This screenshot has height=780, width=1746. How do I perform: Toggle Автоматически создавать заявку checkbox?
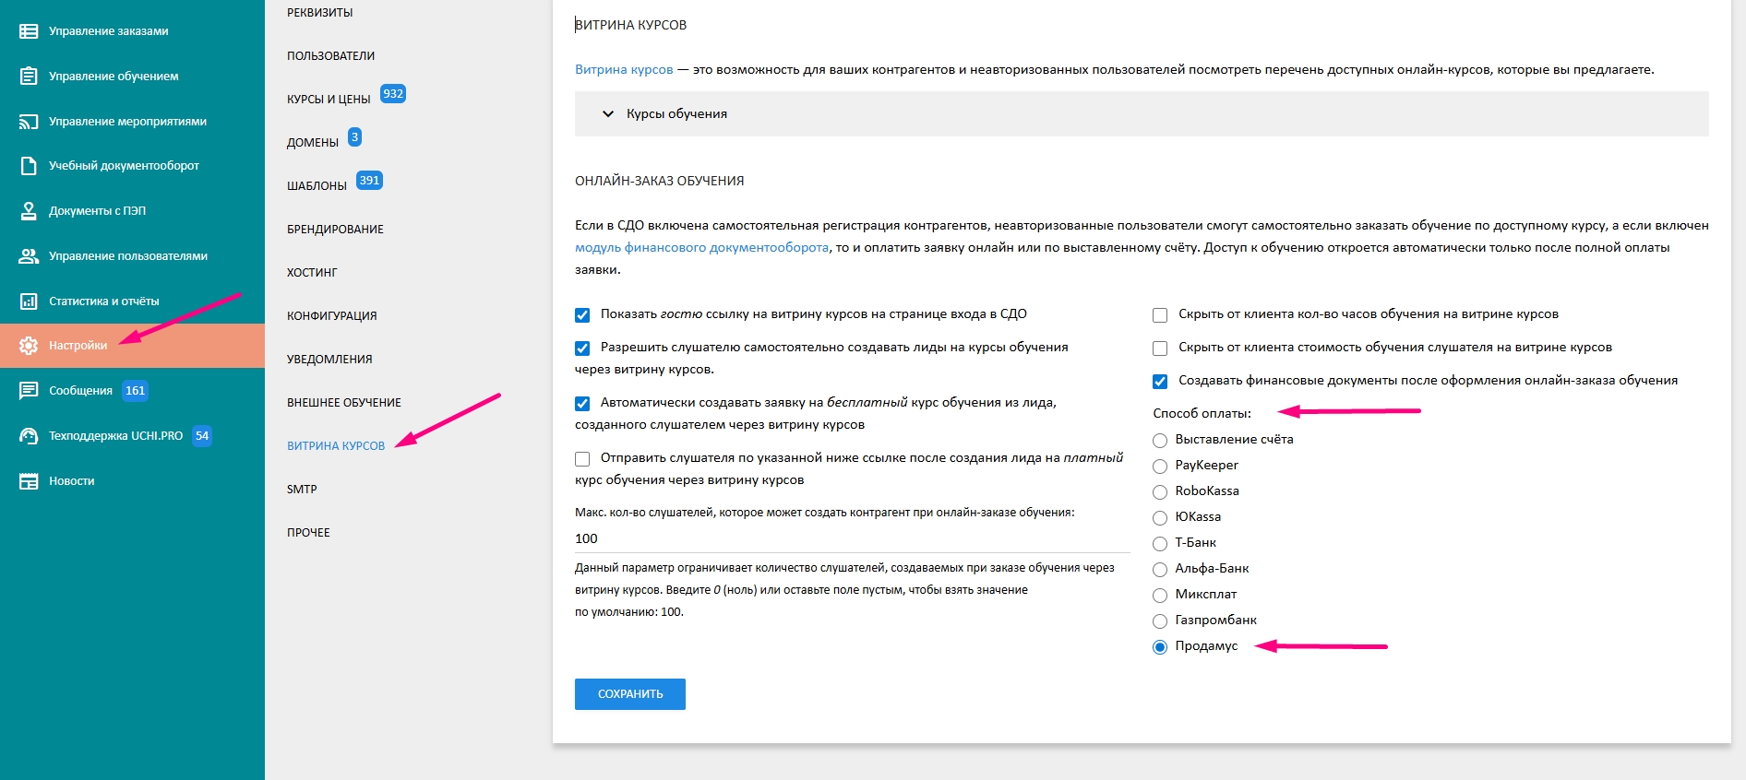click(x=582, y=404)
